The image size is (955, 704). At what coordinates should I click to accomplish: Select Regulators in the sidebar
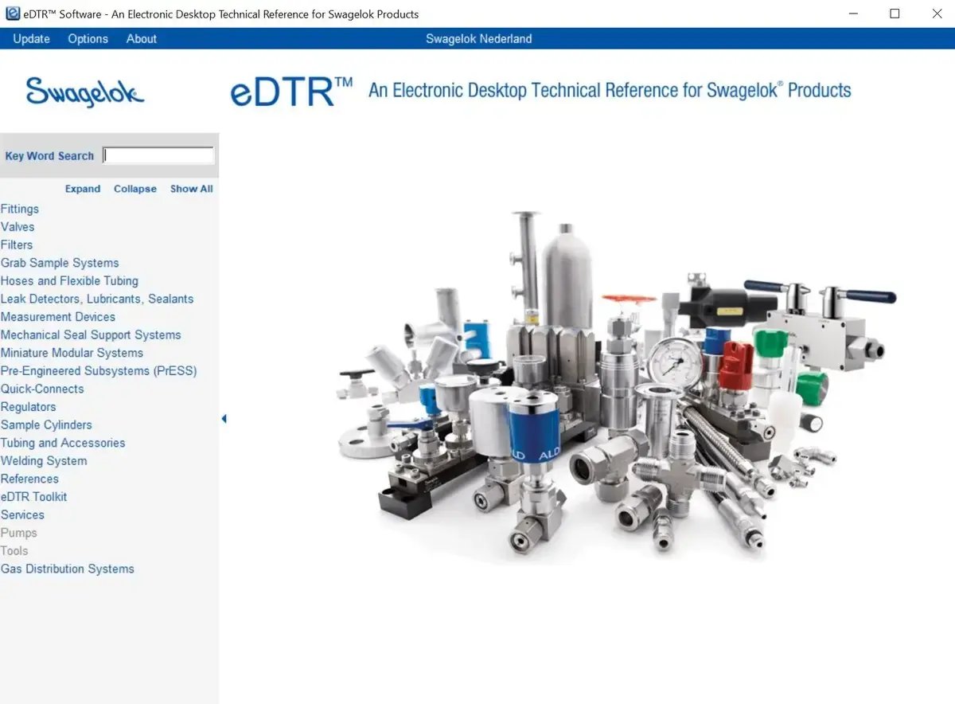click(x=29, y=406)
